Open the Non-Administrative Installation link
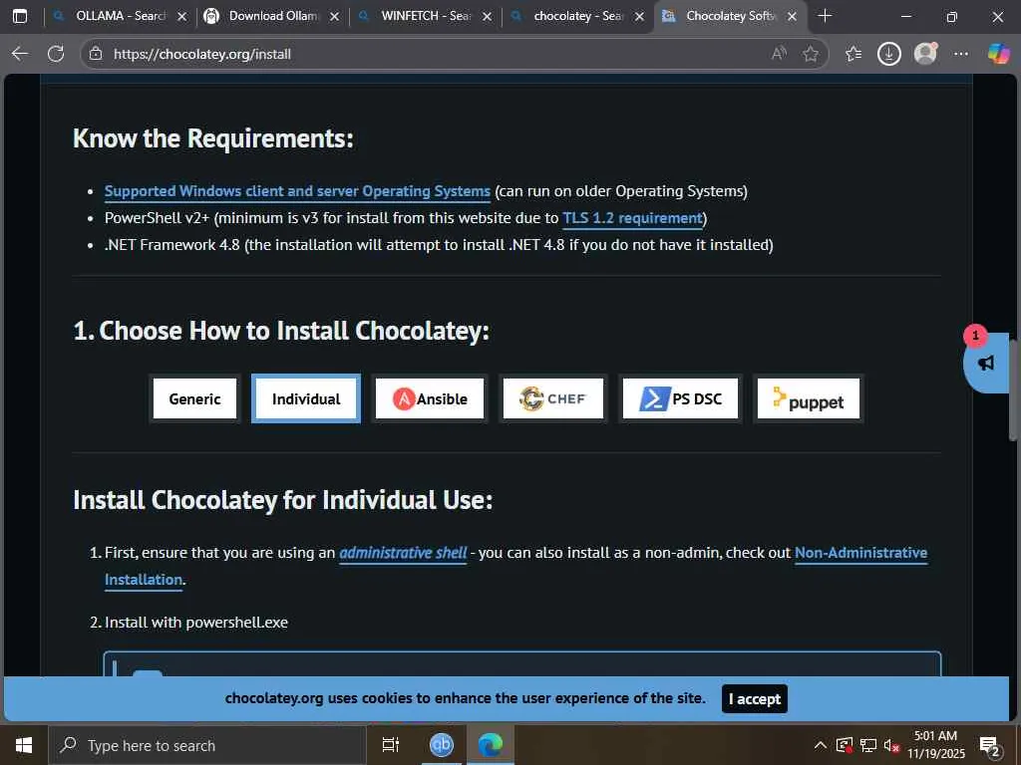 [860, 553]
